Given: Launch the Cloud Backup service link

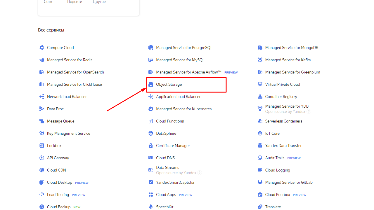Looking at the screenshot, I should click(x=59, y=207).
